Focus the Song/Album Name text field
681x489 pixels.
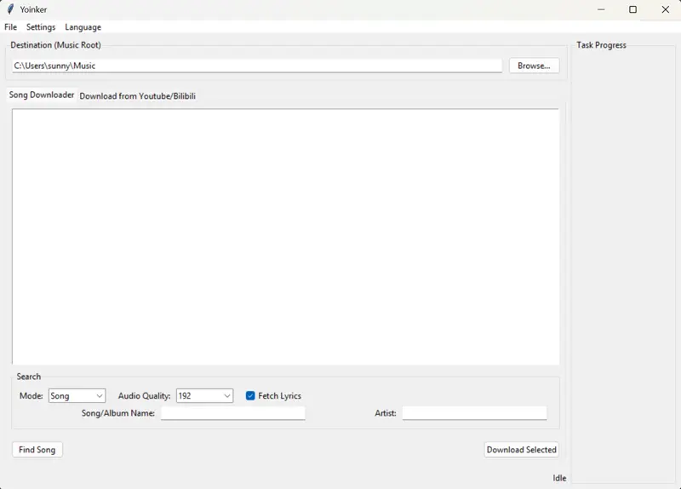click(x=232, y=413)
